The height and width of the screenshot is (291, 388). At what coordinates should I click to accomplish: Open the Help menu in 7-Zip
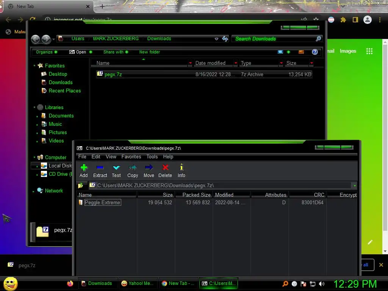point(168,156)
